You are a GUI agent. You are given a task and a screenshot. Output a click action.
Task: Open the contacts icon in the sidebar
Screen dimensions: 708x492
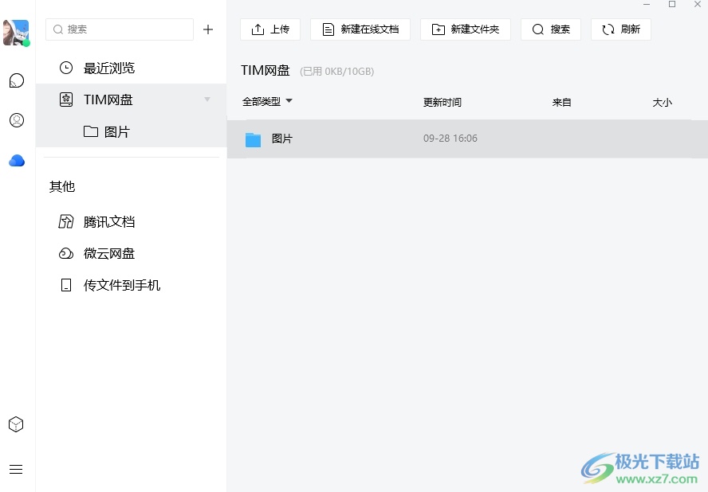(x=17, y=120)
